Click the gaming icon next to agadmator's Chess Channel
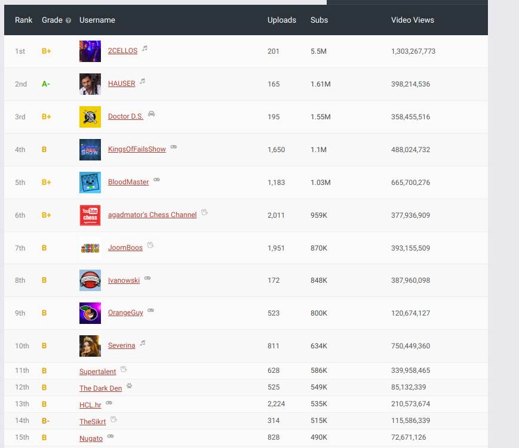 click(204, 212)
